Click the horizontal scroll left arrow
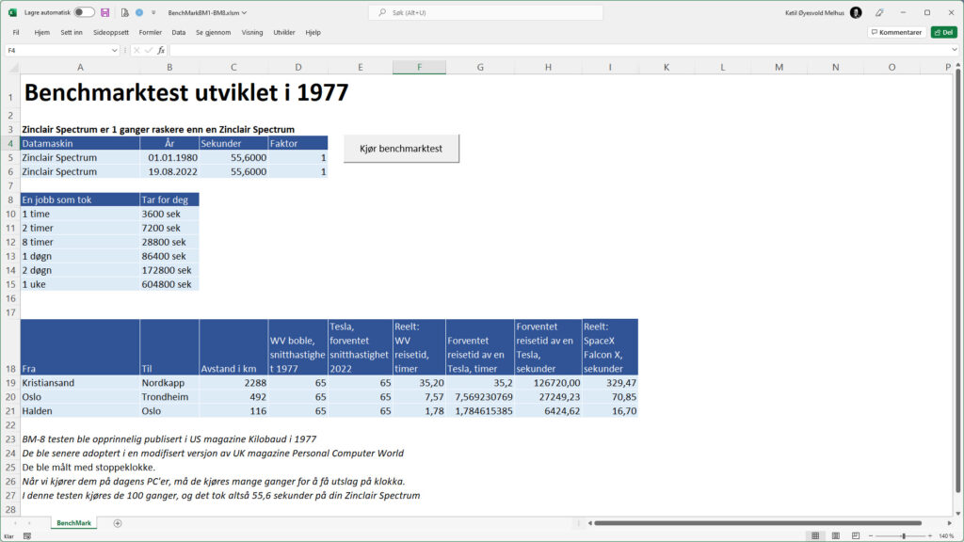This screenshot has height=542, width=964. pos(589,523)
